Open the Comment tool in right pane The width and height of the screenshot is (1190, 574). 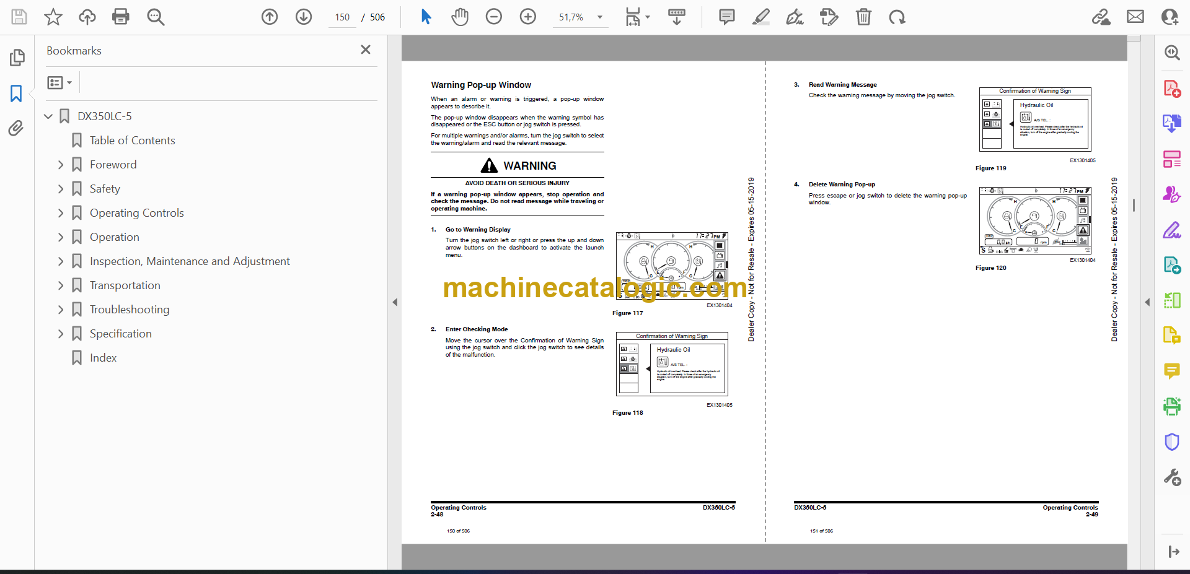click(x=1171, y=371)
